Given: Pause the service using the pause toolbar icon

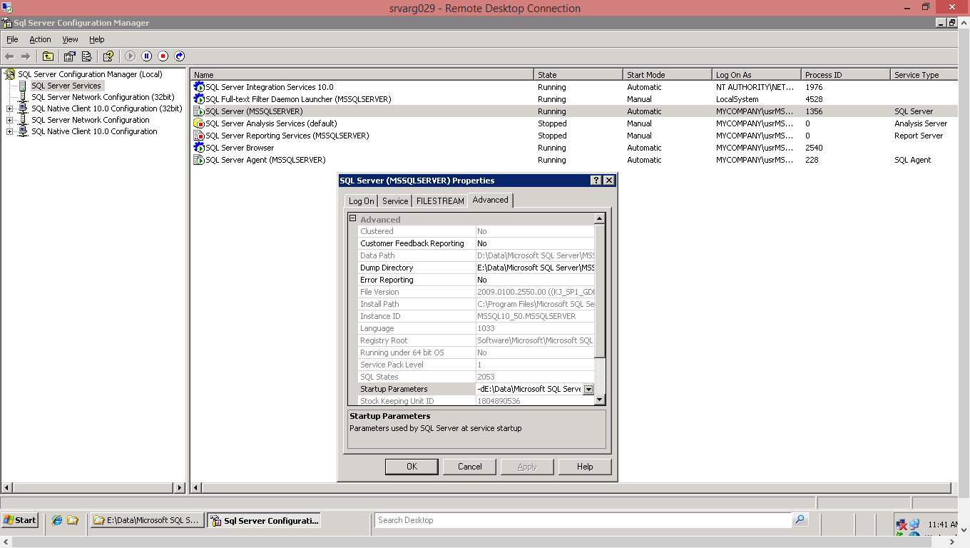Looking at the screenshot, I should (147, 56).
